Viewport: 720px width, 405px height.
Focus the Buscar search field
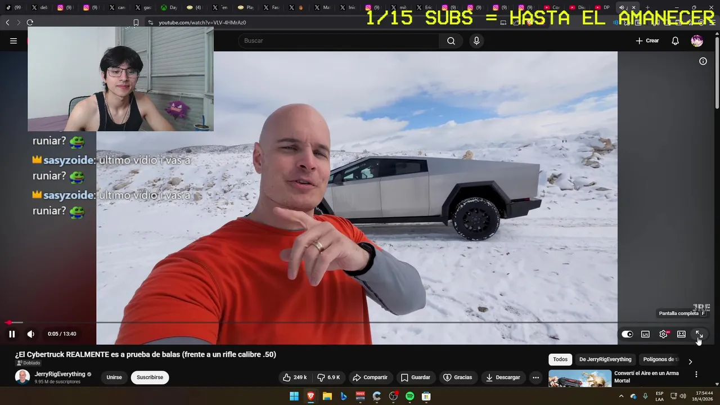pos(339,40)
